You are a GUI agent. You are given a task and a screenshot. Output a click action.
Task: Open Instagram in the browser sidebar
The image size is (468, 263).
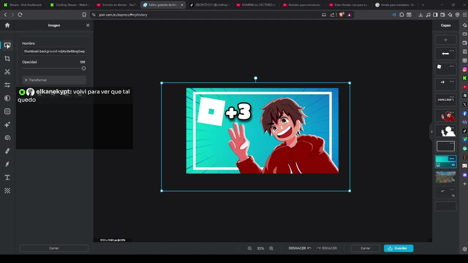465,69
